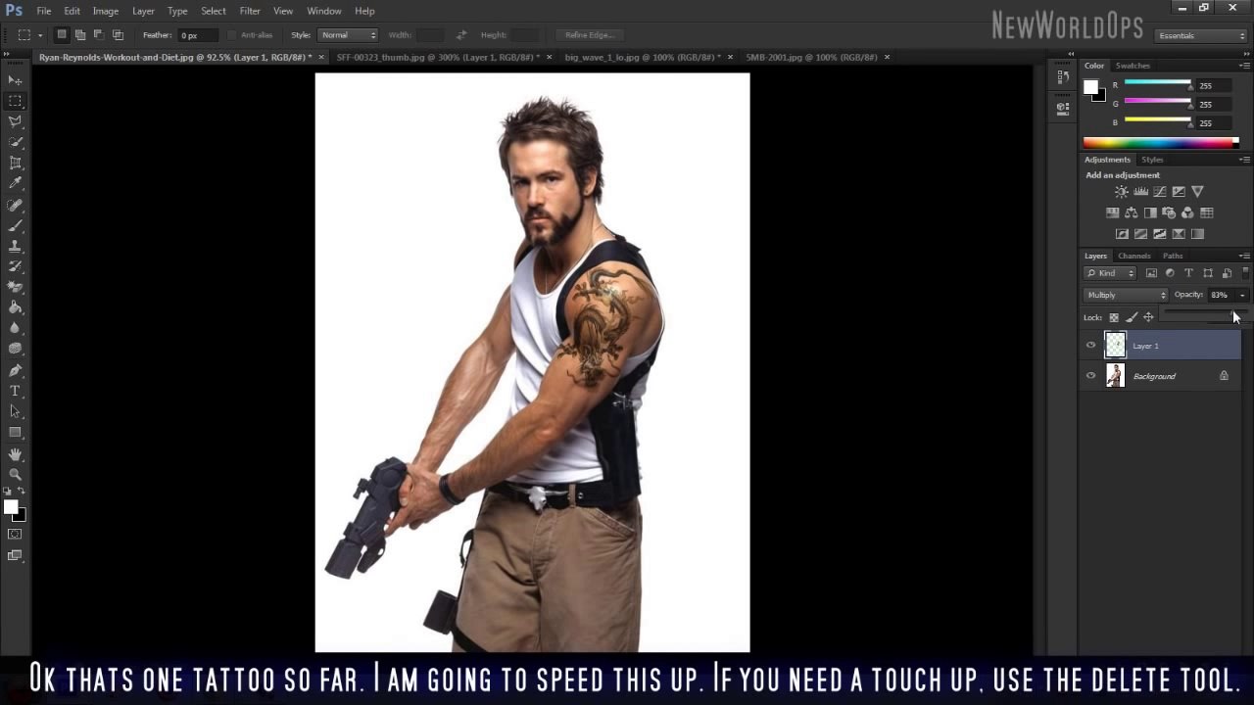This screenshot has width=1254, height=705.
Task: Select the Hand tool
Action: click(x=15, y=454)
